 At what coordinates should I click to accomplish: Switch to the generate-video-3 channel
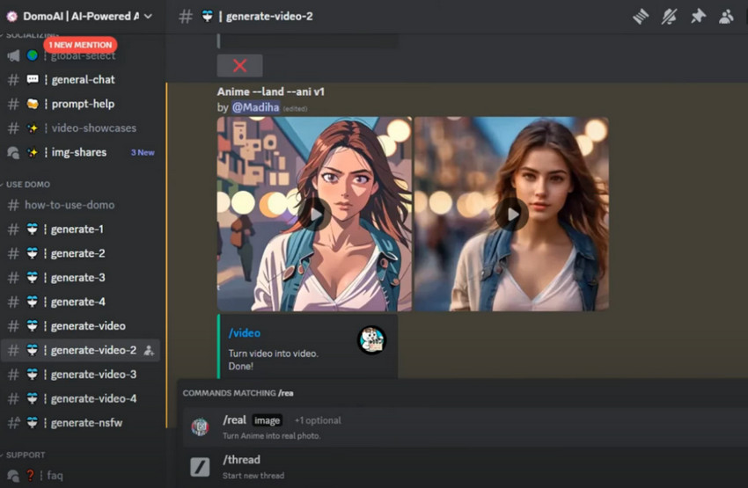93,375
